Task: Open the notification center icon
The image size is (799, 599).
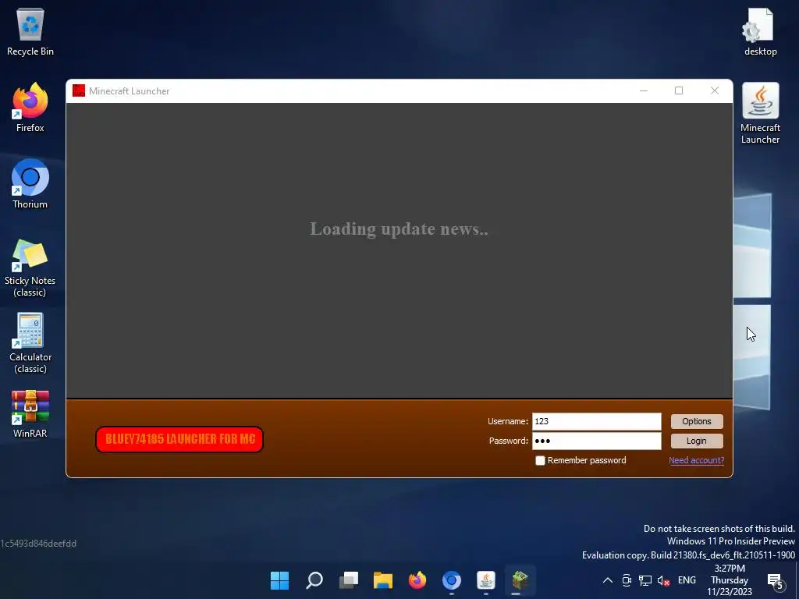Action: pos(776,580)
